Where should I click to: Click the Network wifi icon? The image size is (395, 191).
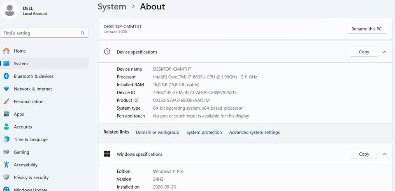pos(6,89)
